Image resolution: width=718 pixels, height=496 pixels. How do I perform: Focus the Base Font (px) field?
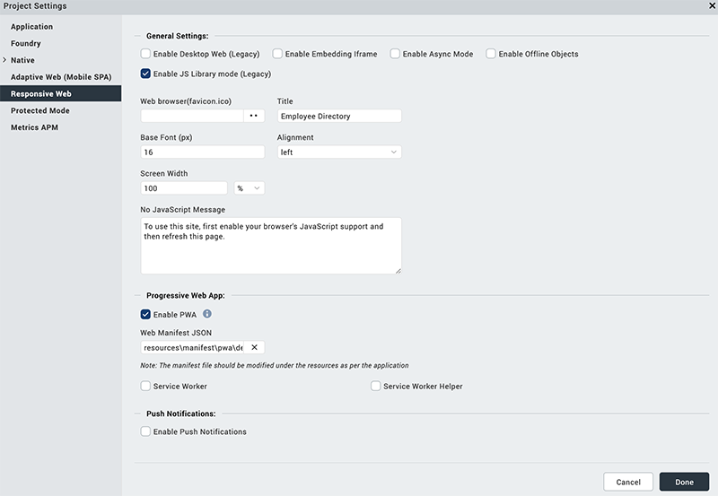pyautogui.click(x=202, y=152)
